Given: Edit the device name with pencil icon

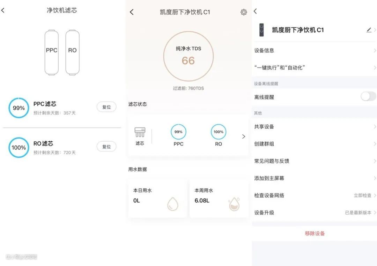Looking at the screenshot, I should tap(369, 30).
